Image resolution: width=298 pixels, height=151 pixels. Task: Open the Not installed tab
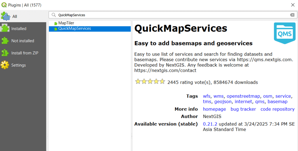(23, 41)
